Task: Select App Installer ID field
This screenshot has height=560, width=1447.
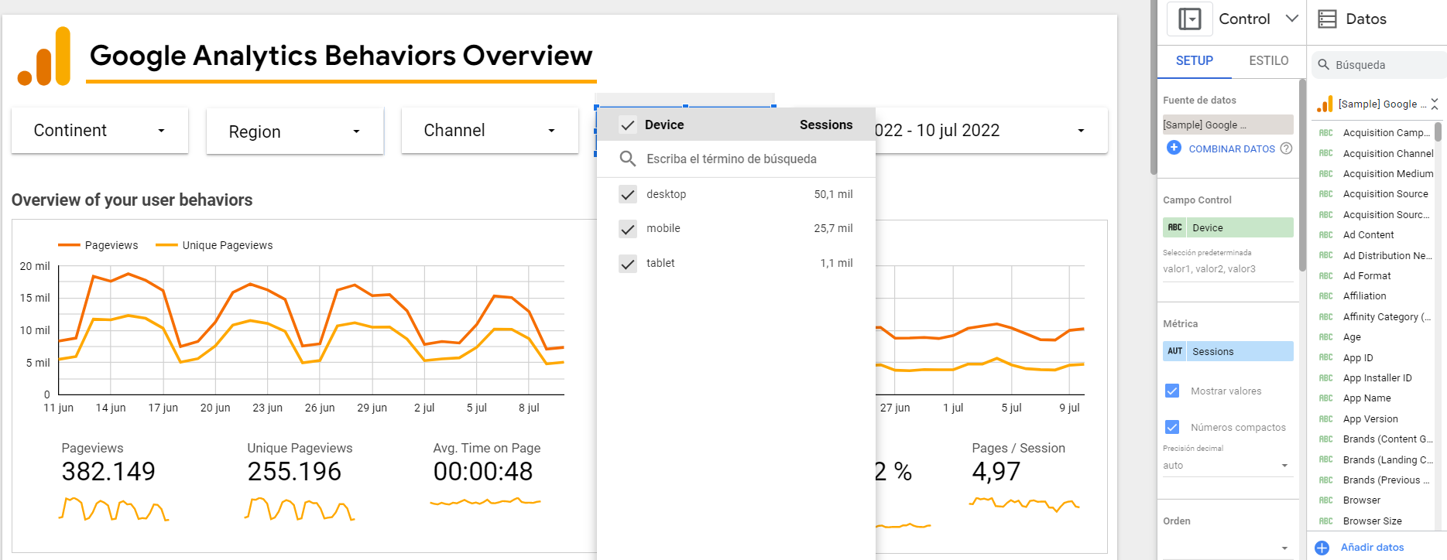Action: tap(1377, 378)
